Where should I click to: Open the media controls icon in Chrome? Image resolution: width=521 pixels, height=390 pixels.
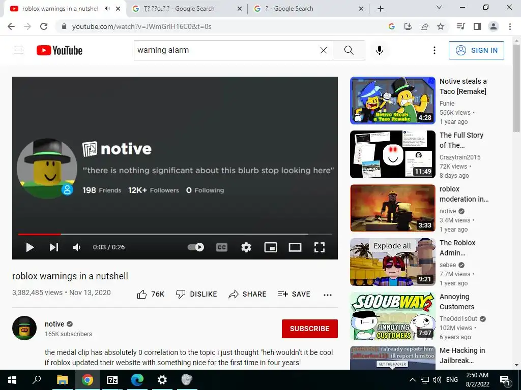[460, 26]
